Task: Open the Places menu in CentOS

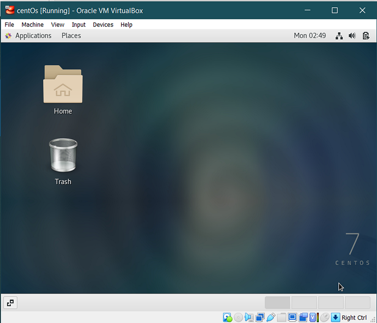Action: 71,36
